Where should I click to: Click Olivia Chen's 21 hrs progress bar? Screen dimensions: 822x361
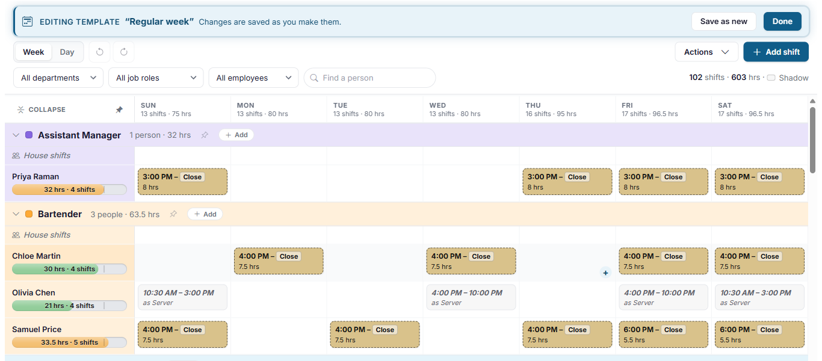coord(69,306)
